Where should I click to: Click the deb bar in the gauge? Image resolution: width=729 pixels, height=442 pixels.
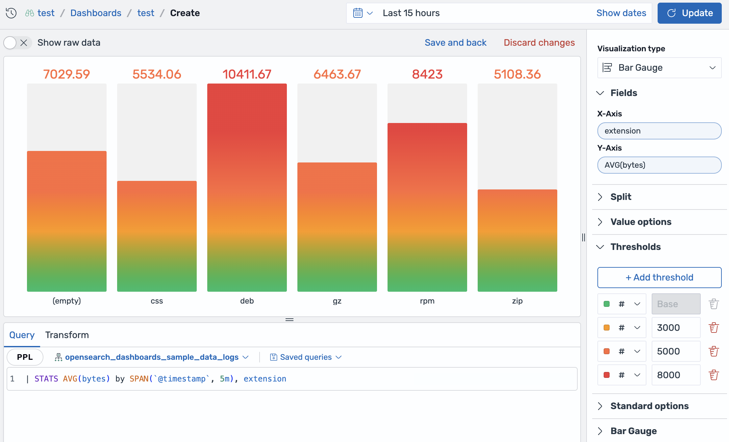(247, 187)
